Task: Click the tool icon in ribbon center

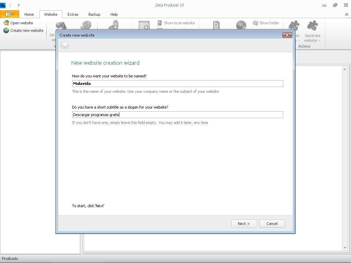Action: pyautogui.click(x=113, y=25)
